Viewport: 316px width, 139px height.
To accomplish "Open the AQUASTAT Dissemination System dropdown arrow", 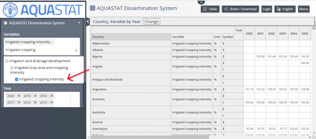I will click(79, 23).
